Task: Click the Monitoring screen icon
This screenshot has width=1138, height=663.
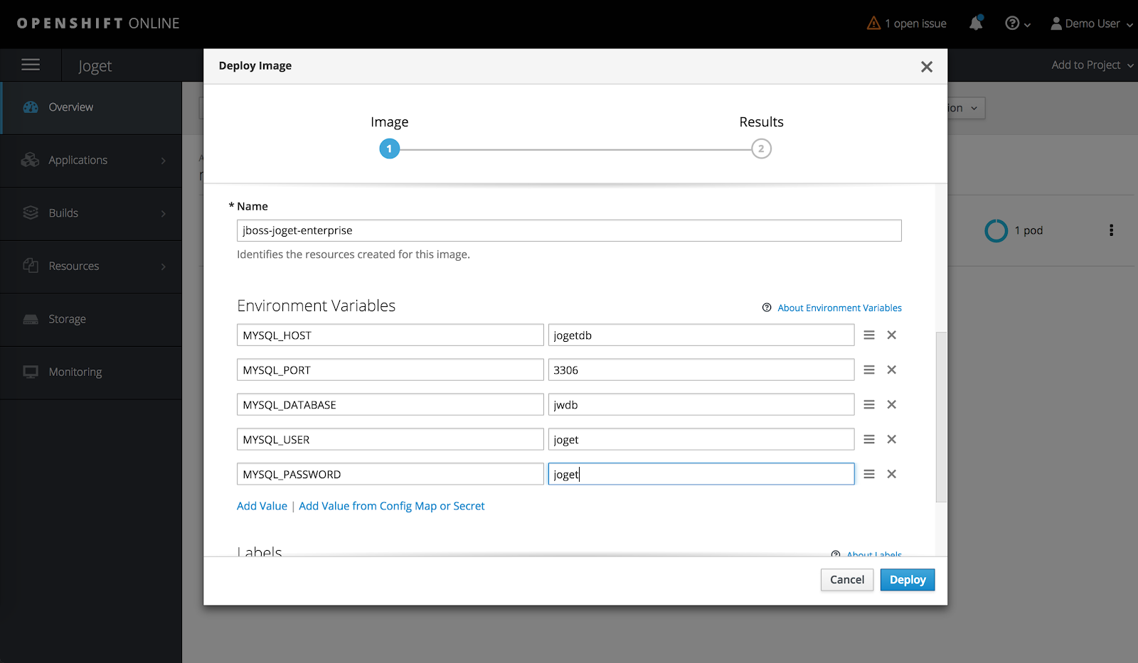Action: tap(31, 372)
